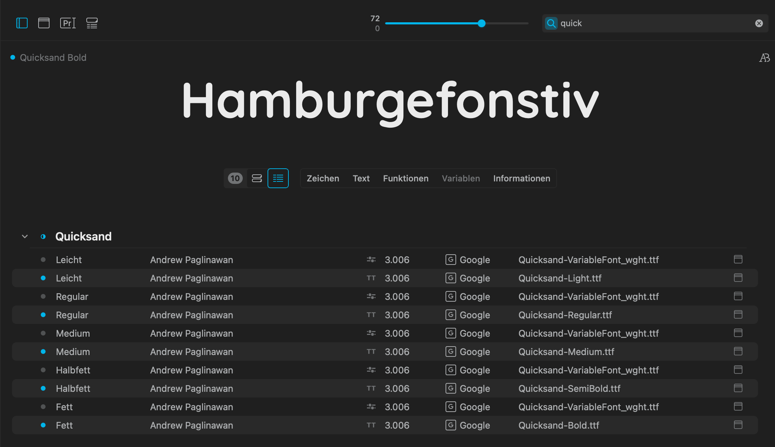Switch to stacked rows view icon
The image size is (775, 447).
pyautogui.click(x=257, y=178)
